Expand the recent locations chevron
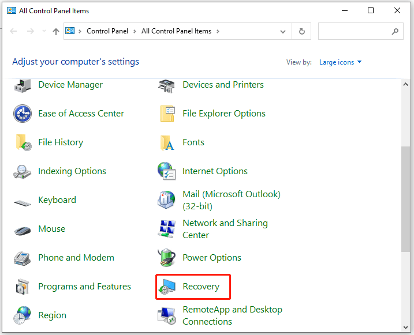 44,31
